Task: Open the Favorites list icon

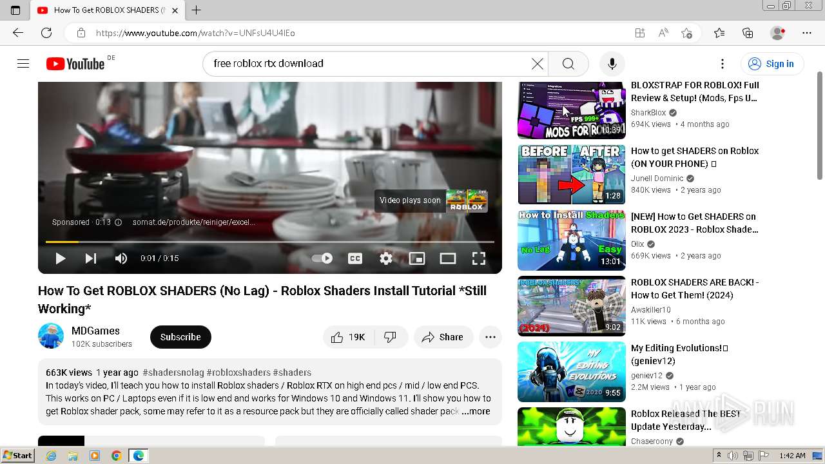Action: (x=719, y=33)
